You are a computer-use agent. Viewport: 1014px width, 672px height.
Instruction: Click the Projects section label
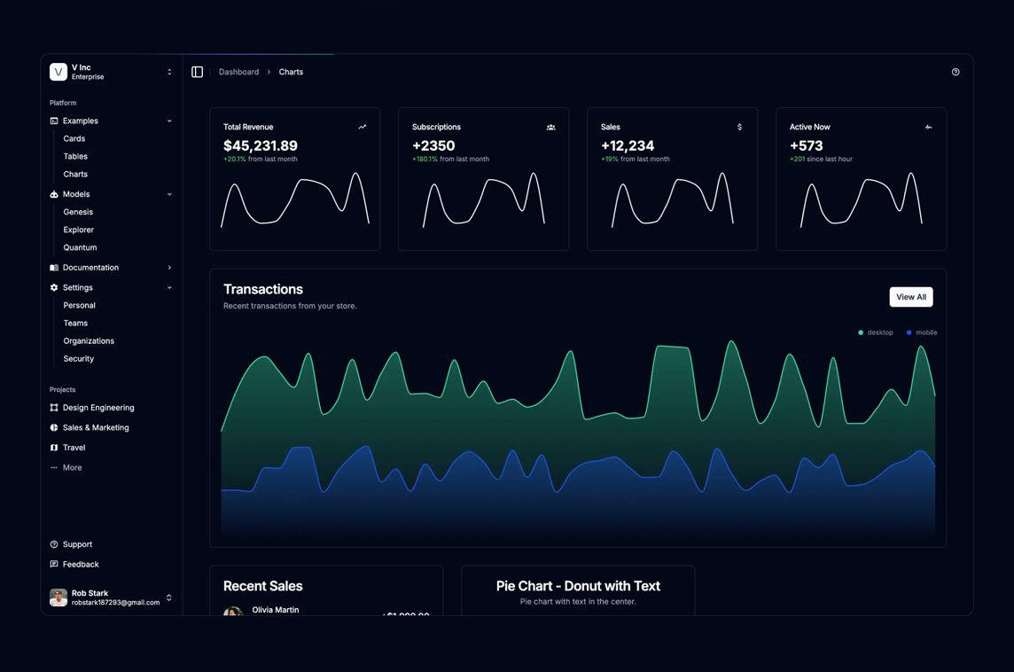[x=63, y=390]
